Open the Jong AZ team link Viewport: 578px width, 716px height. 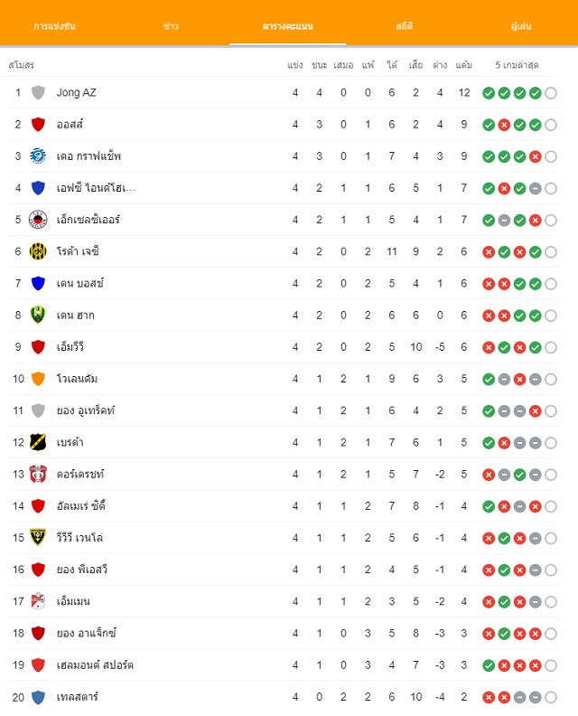coord(76,93)
